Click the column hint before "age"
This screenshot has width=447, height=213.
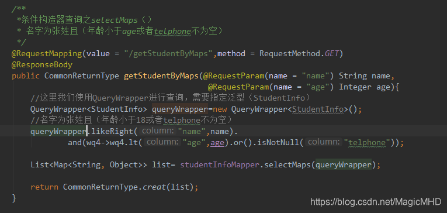coord(162,142)
